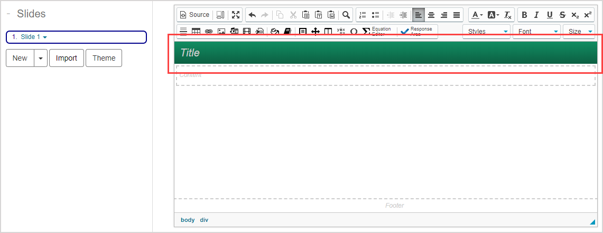Click the body element path item
603x233 pixels.
tap(188, 220)
